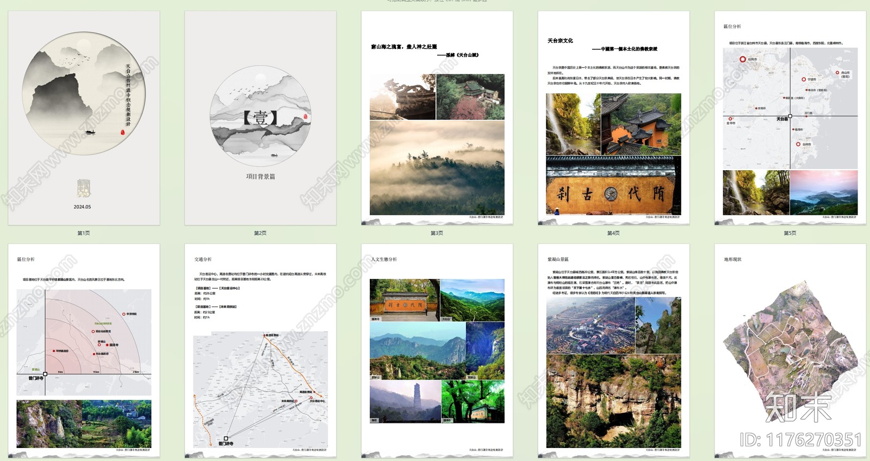Image resolution: width=870 pixels, height=461 pixels.
Task: Open page 2 thumbnail titled 项目背景篇
Action: [x=260, y=118]
